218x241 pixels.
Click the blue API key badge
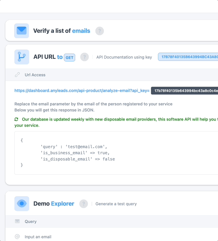(x=188, y=57)
